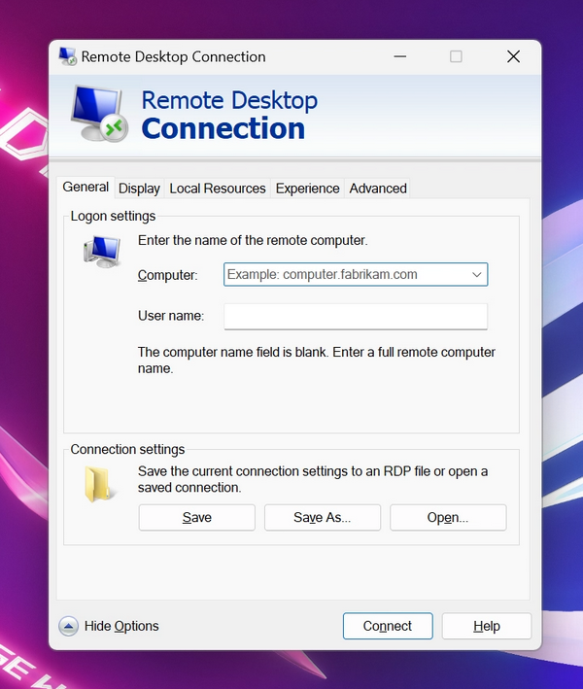Screen dimensions: 583x689
Task: Go to the Experience tab
Action: point(308,189)
